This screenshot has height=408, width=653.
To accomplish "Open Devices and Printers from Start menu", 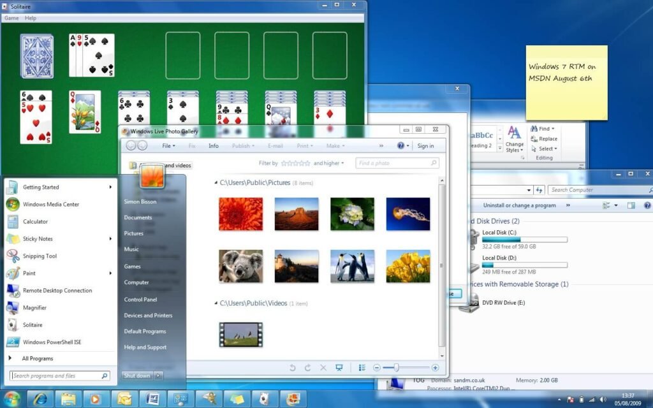I will pos(148,315).
